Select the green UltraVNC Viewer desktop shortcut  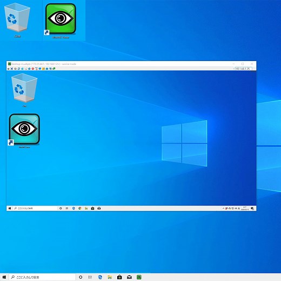pos(61,21)
